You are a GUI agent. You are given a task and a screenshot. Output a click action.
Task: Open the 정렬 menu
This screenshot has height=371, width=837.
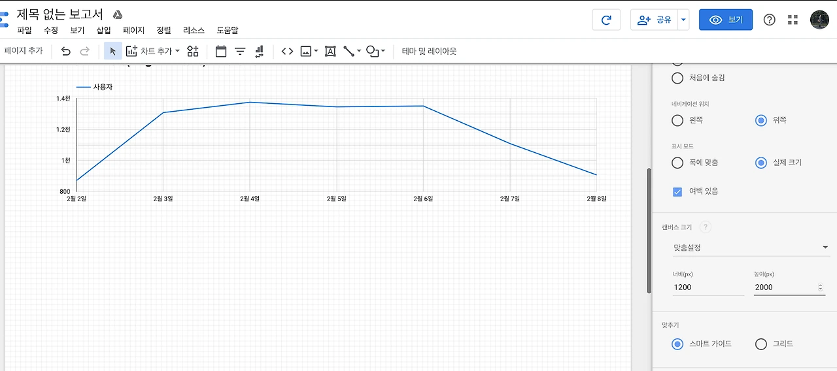pos(163,30)
